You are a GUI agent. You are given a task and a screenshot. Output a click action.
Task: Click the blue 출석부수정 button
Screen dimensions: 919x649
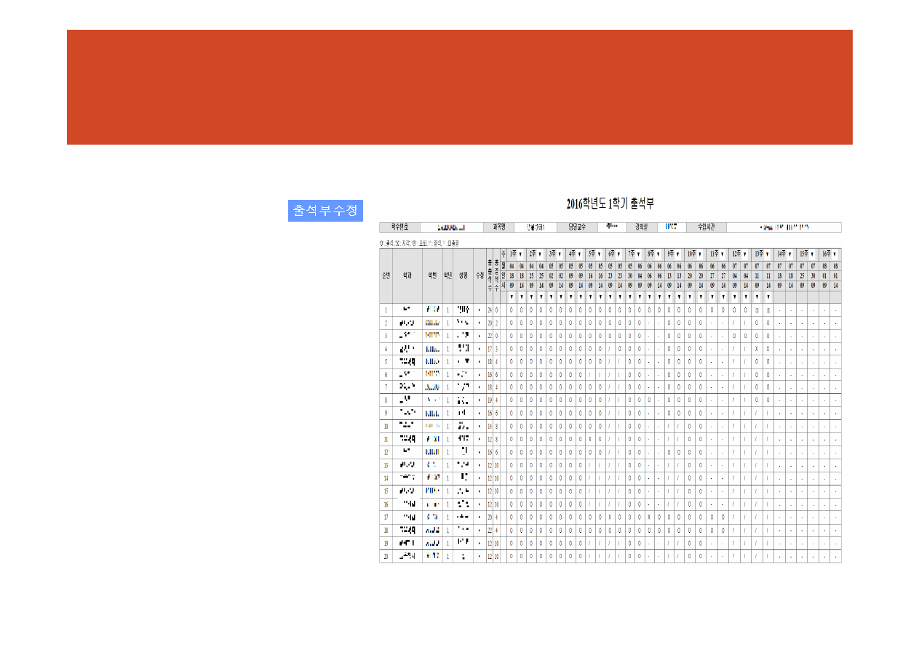point(325,211)
